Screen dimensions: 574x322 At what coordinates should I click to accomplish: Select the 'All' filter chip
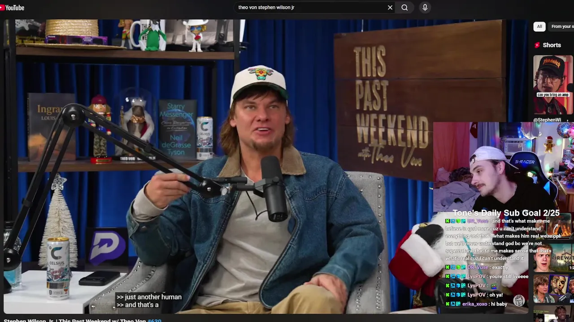coord(539,26)
